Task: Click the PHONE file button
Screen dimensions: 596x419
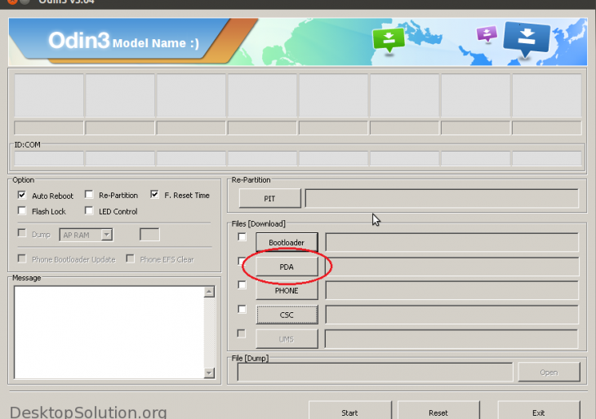Action: coord(287,291)
